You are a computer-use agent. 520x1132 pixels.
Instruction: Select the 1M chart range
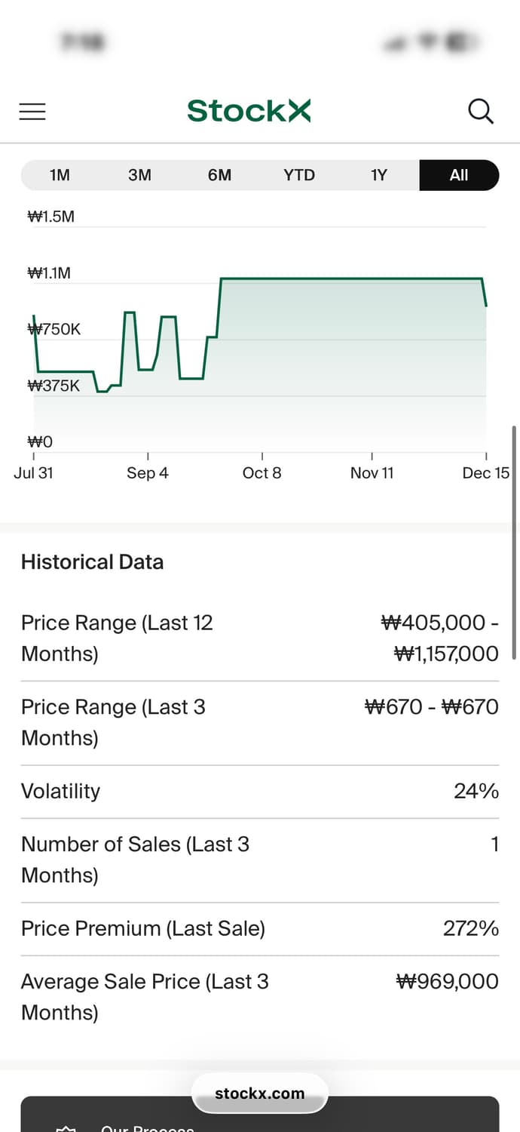(x=60, y=175)
